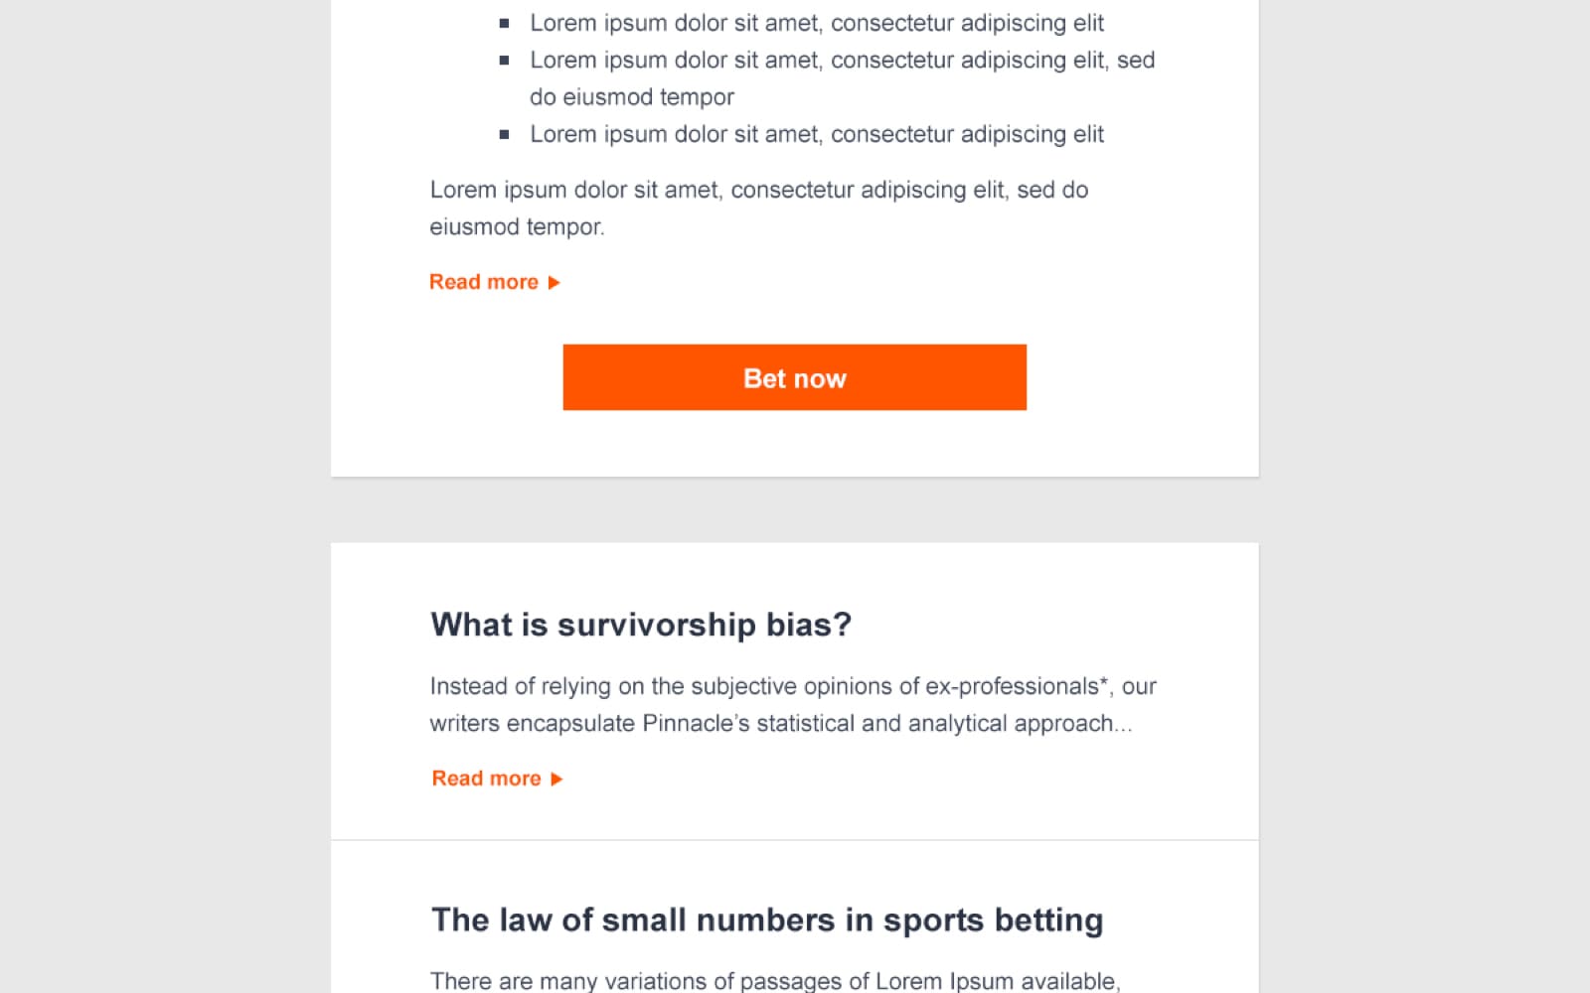The width and height of the screenshot is (1590, 993).
Task: Click the first bullet's Lorem ipsum text
Action: tap(816, 23)
